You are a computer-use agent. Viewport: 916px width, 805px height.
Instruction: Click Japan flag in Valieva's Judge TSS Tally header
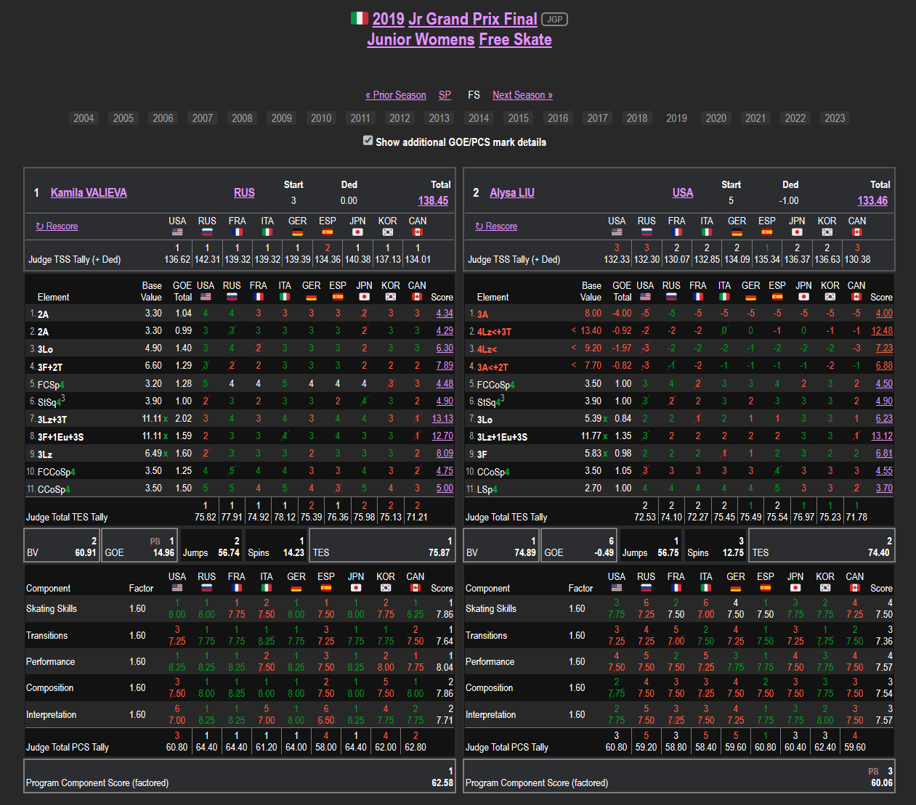coord(357,232)
